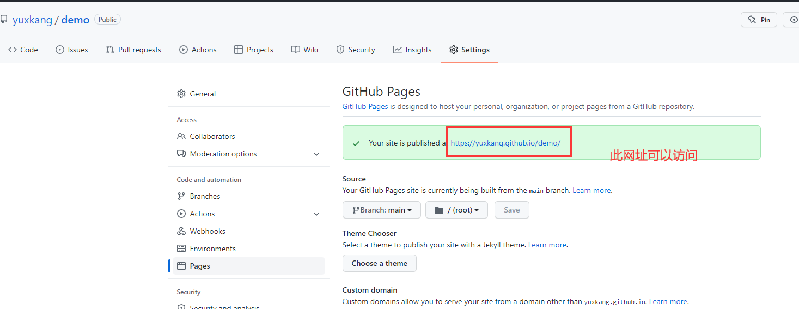Click the webhook icon beside Webhooks

(181, 231)
